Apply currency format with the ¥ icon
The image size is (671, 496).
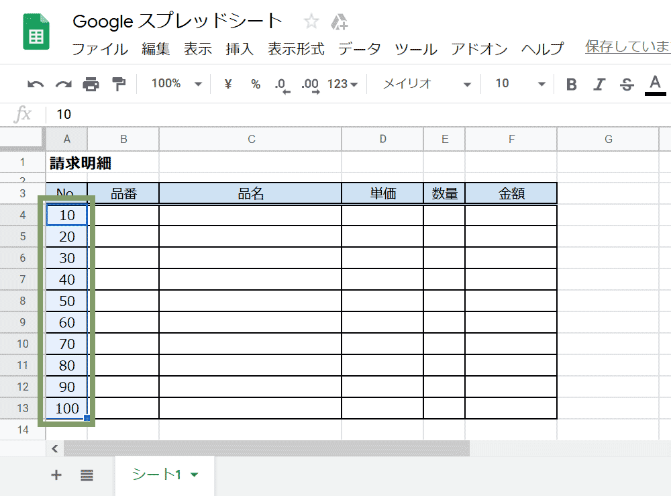pyautogui.click(x=227, y=83)
